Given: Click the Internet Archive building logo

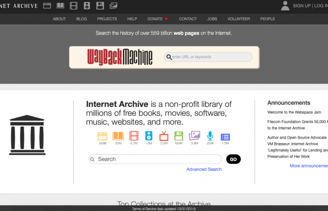Looking at the screenshot, I should tap(27, 135).
